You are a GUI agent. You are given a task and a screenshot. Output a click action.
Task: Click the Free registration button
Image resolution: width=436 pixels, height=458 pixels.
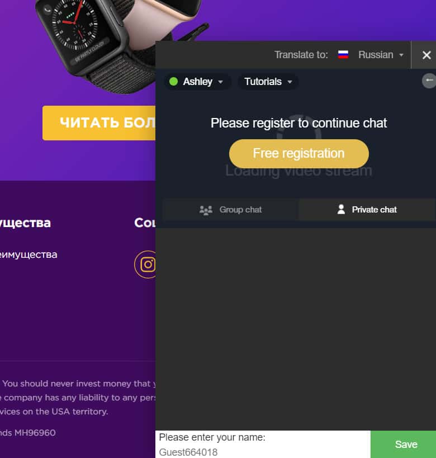[298, 153]
